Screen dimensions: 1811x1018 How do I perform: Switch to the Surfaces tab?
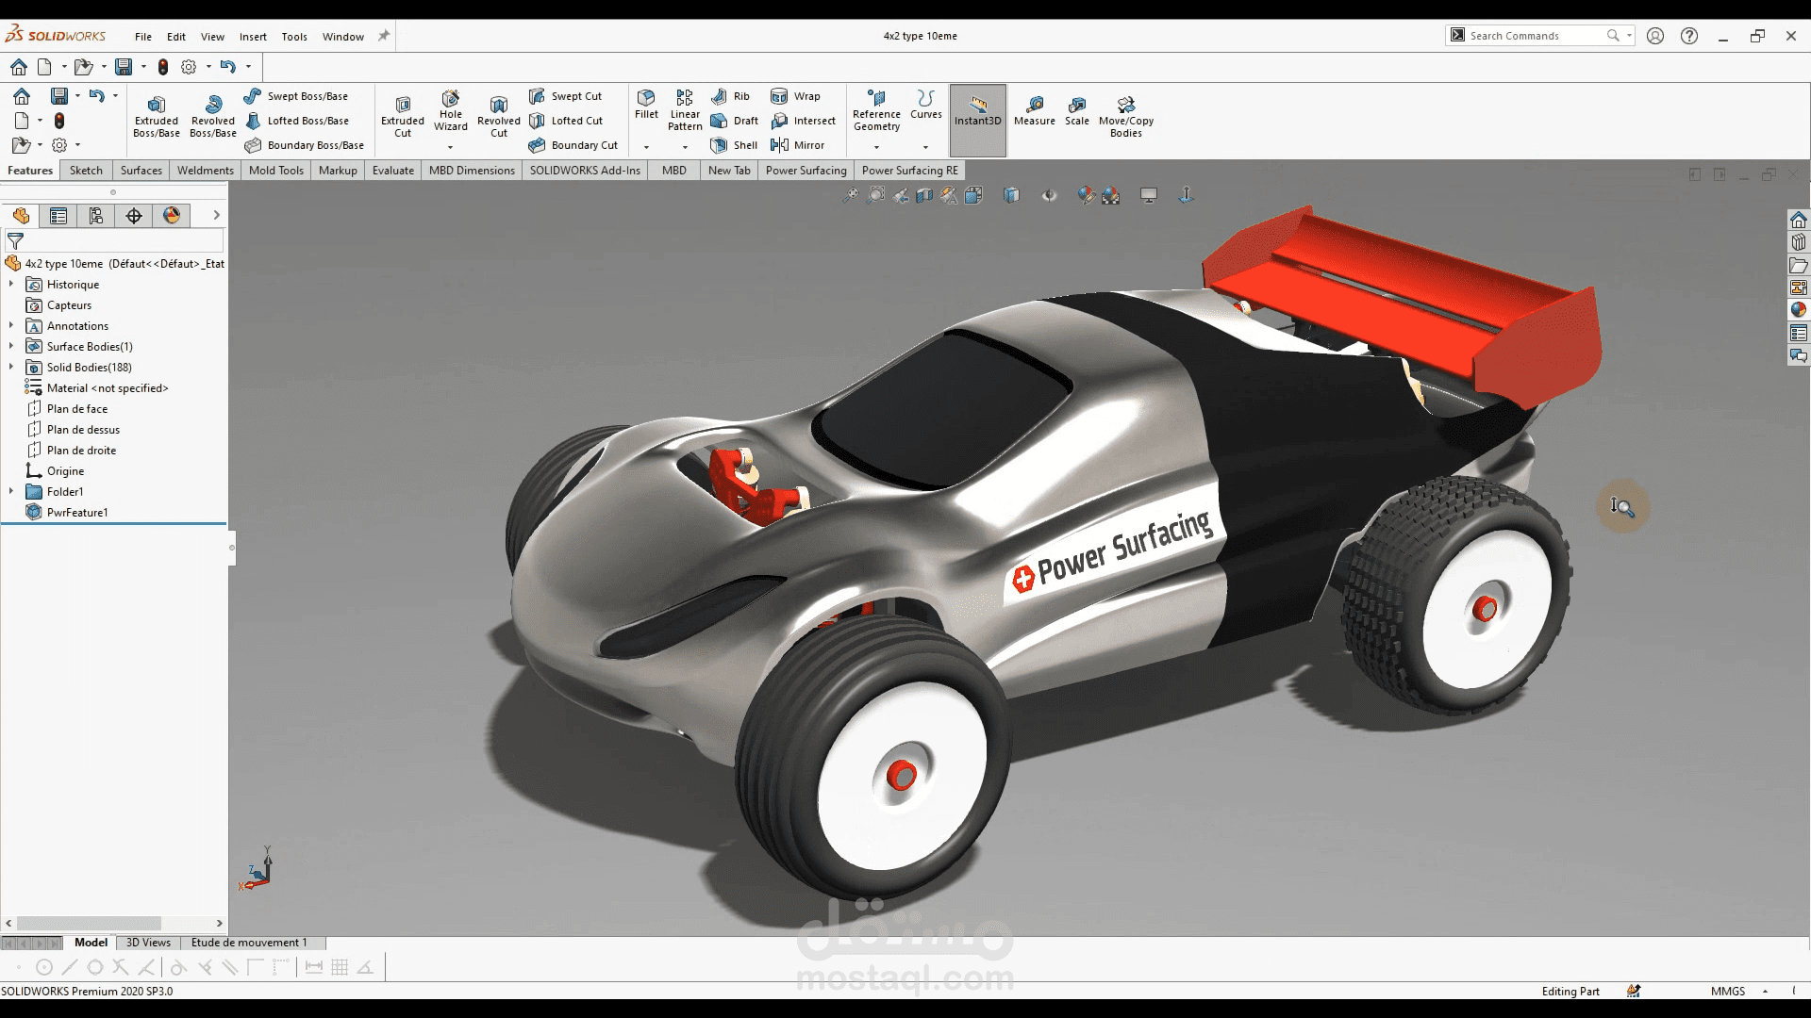point(141,171)
